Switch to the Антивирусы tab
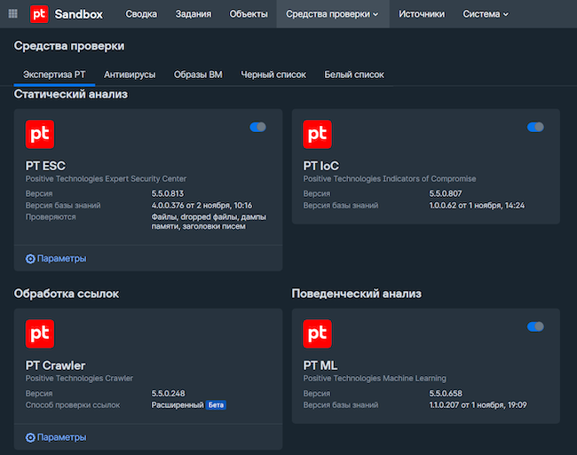 (130, 75)
